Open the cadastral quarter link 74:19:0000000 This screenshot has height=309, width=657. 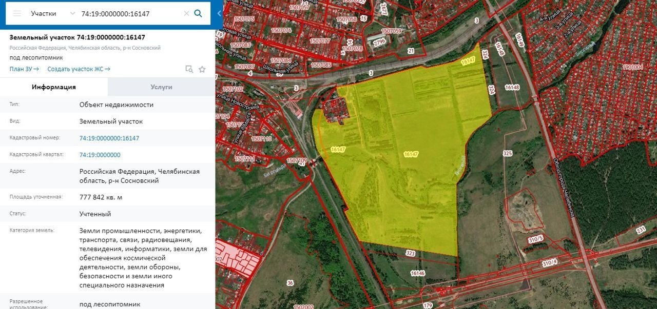(100, 155)
